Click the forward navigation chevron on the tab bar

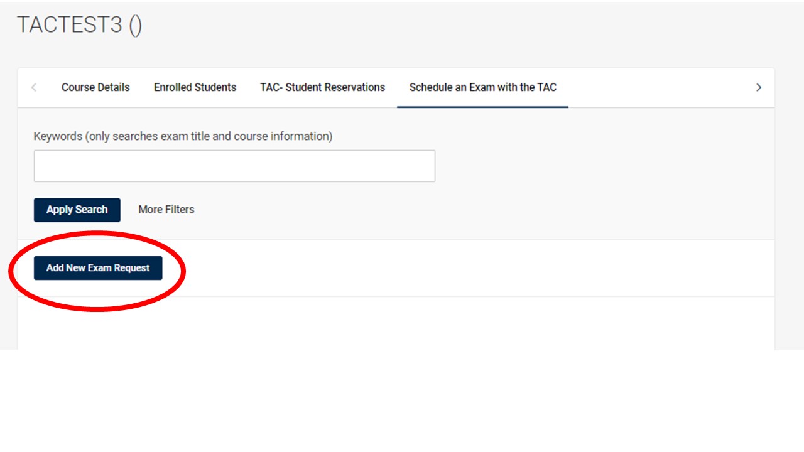pyautogui.click(x=759, y=87)
